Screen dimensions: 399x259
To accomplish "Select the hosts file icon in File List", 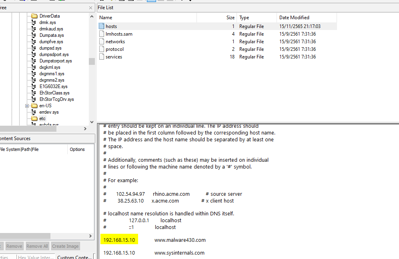I will [102, 26].
